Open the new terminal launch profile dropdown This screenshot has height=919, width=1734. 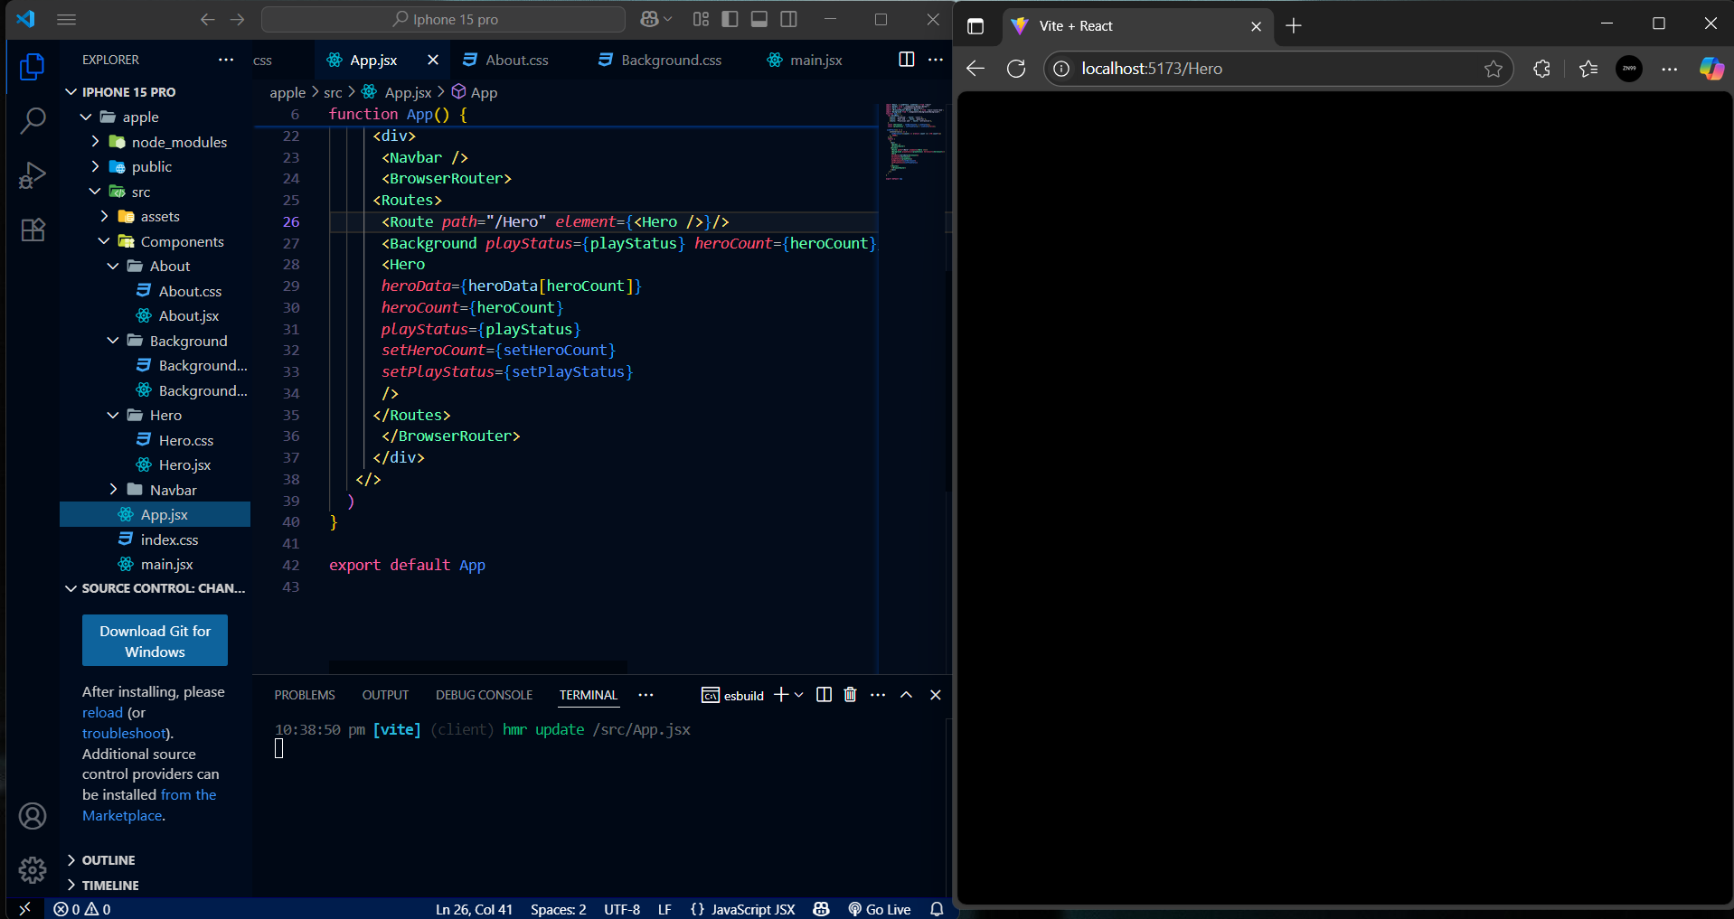click(799, 695)
